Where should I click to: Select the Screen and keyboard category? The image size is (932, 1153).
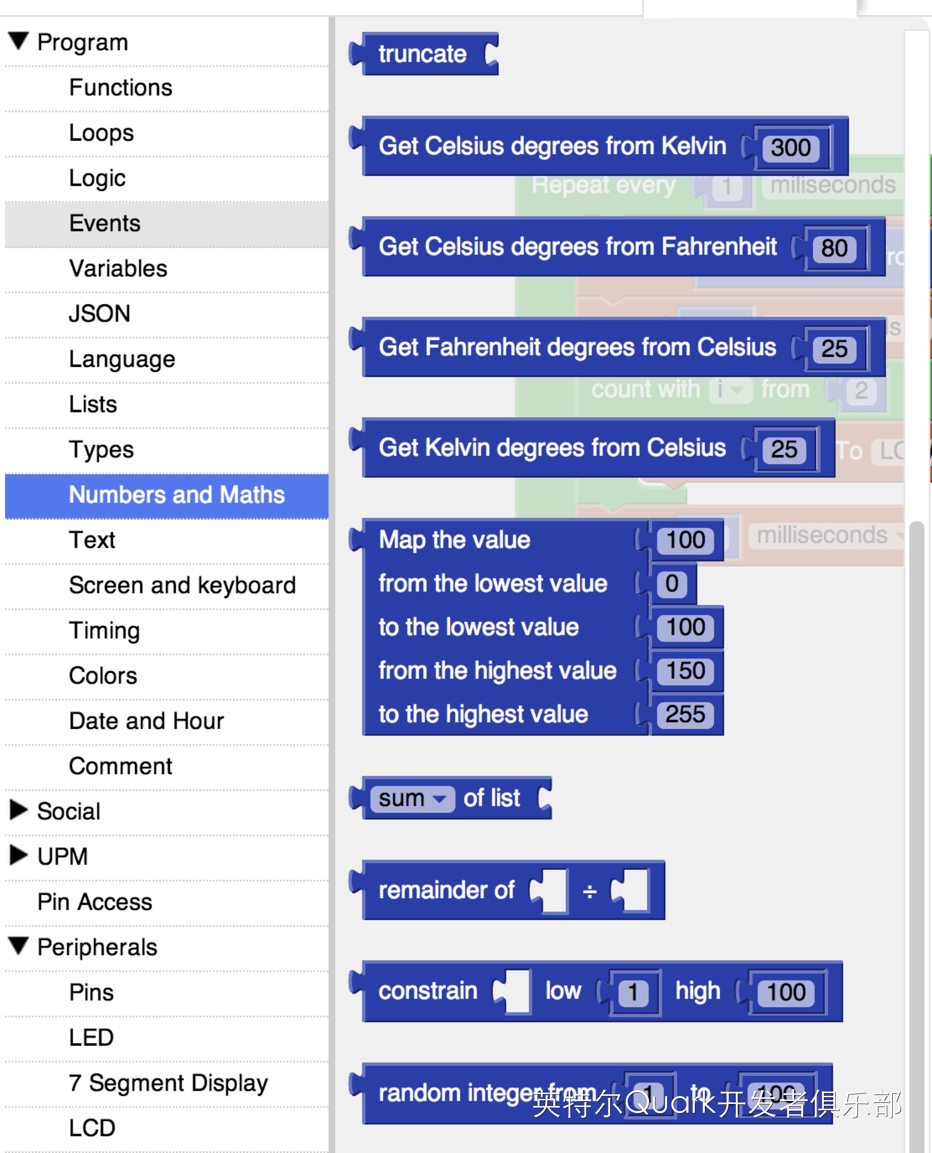coord(182,585)
